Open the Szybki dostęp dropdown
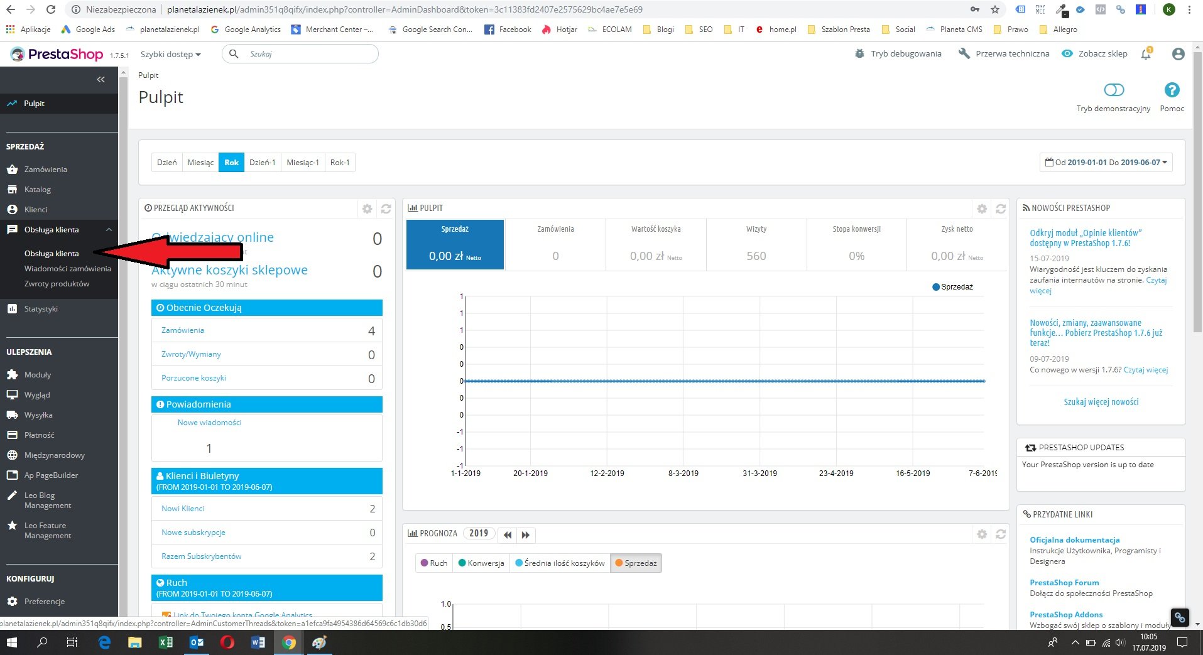This screenshot has height=655, width=1203. tap(170, 54)
